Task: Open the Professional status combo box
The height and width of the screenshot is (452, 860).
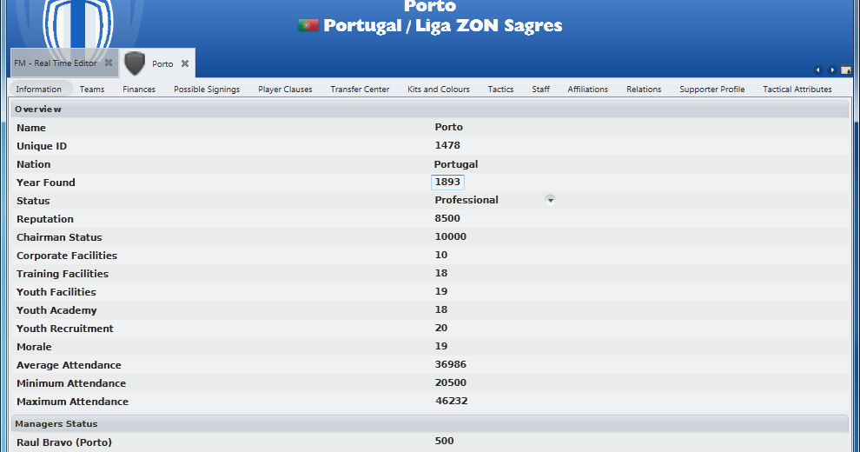Action: pyautogui.click(x=494, y=200)
